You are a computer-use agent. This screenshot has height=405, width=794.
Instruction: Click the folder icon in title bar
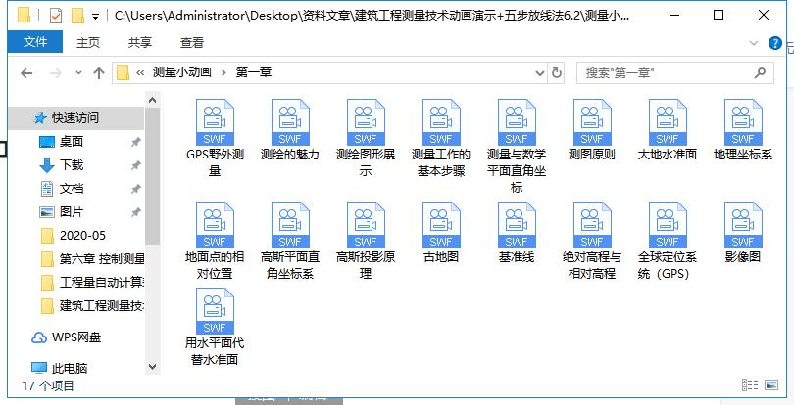(24, 16)
